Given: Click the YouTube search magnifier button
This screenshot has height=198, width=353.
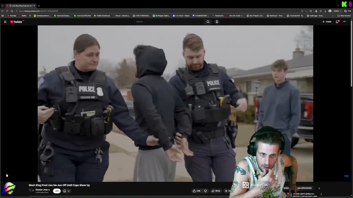Looking at the screenshot, I should [x=208, y=22].
